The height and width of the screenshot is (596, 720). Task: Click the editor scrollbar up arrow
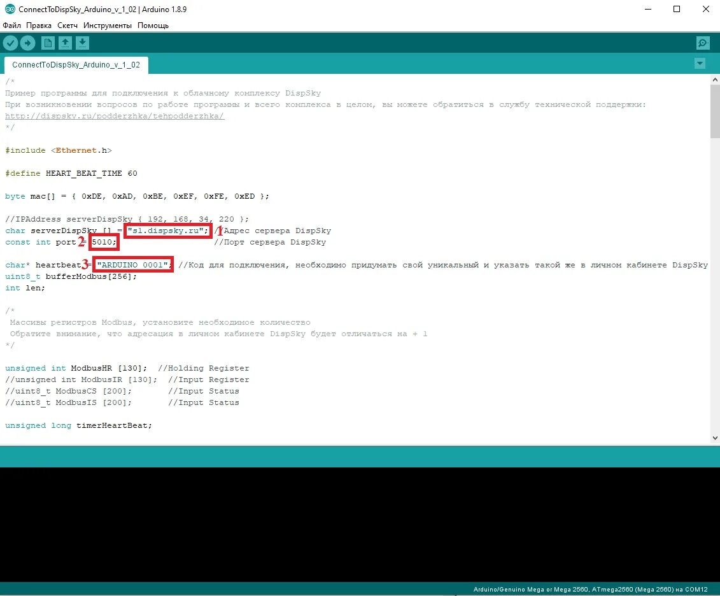click(x=715, y=80)
